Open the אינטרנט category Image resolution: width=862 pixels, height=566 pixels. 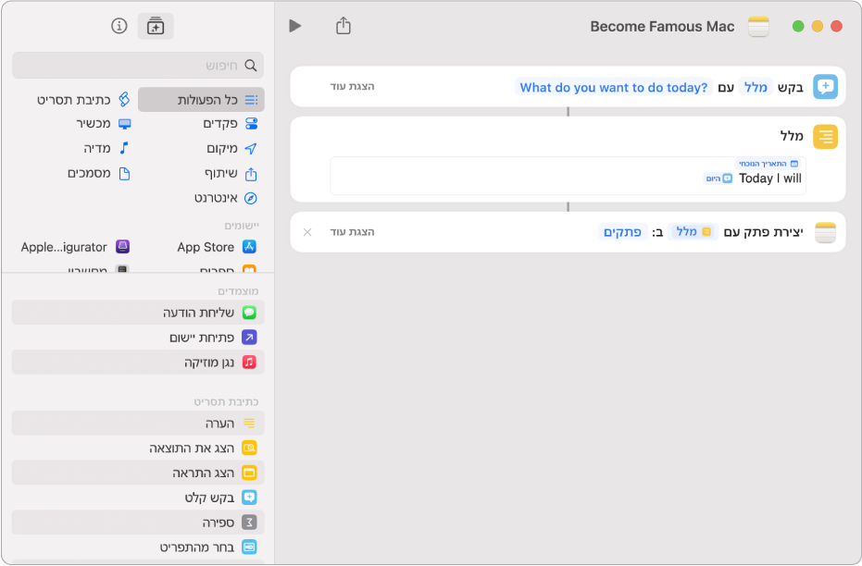pyautogui.click(x=225, y=198)
